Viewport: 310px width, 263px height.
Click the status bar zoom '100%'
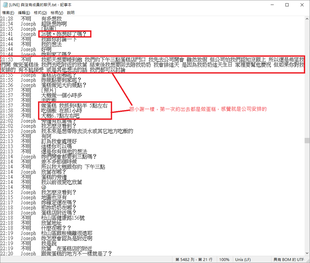[x=224, y=259]
